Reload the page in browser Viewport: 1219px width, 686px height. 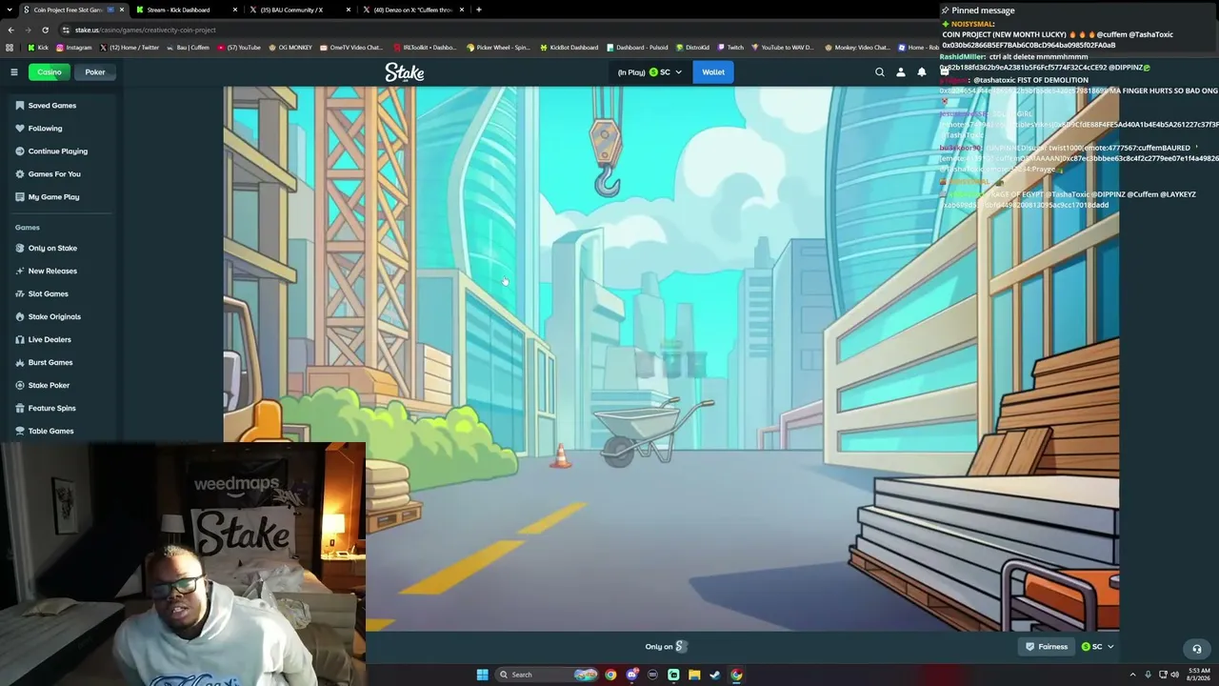[45, 30]
